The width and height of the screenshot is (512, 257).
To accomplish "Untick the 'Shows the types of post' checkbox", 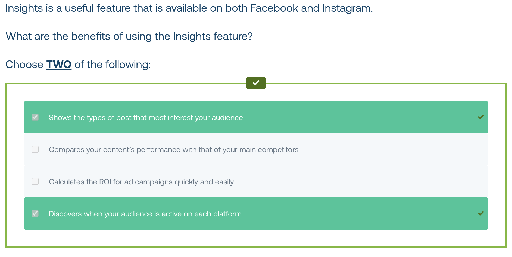I will tap(35, 117).
